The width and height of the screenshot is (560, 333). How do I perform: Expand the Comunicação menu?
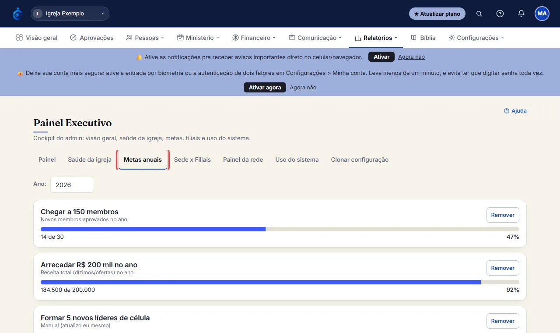point(315,38)
